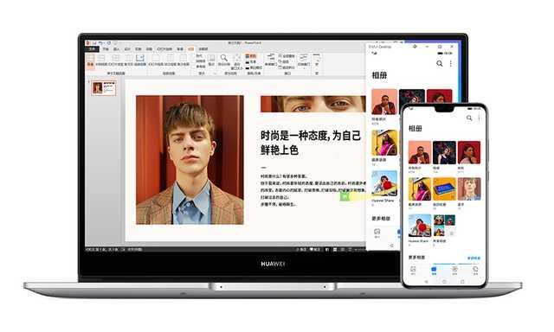The width and height of the screenshot is (554, 332).
Task: Open the 宏 (Macros) button
Action: (x=317, y=61)
